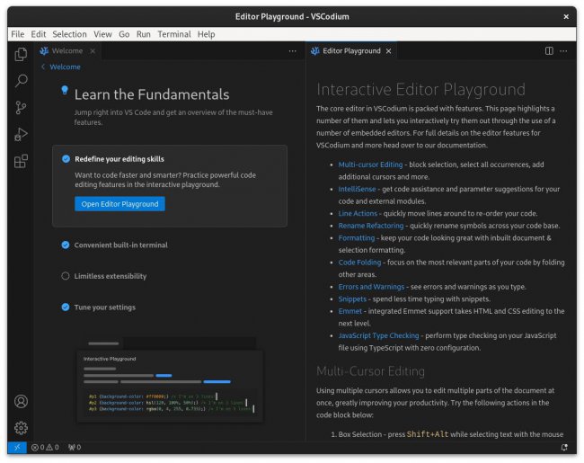
Task: Open the View menu
Action: pyautogui.click(x=102, y=34)
